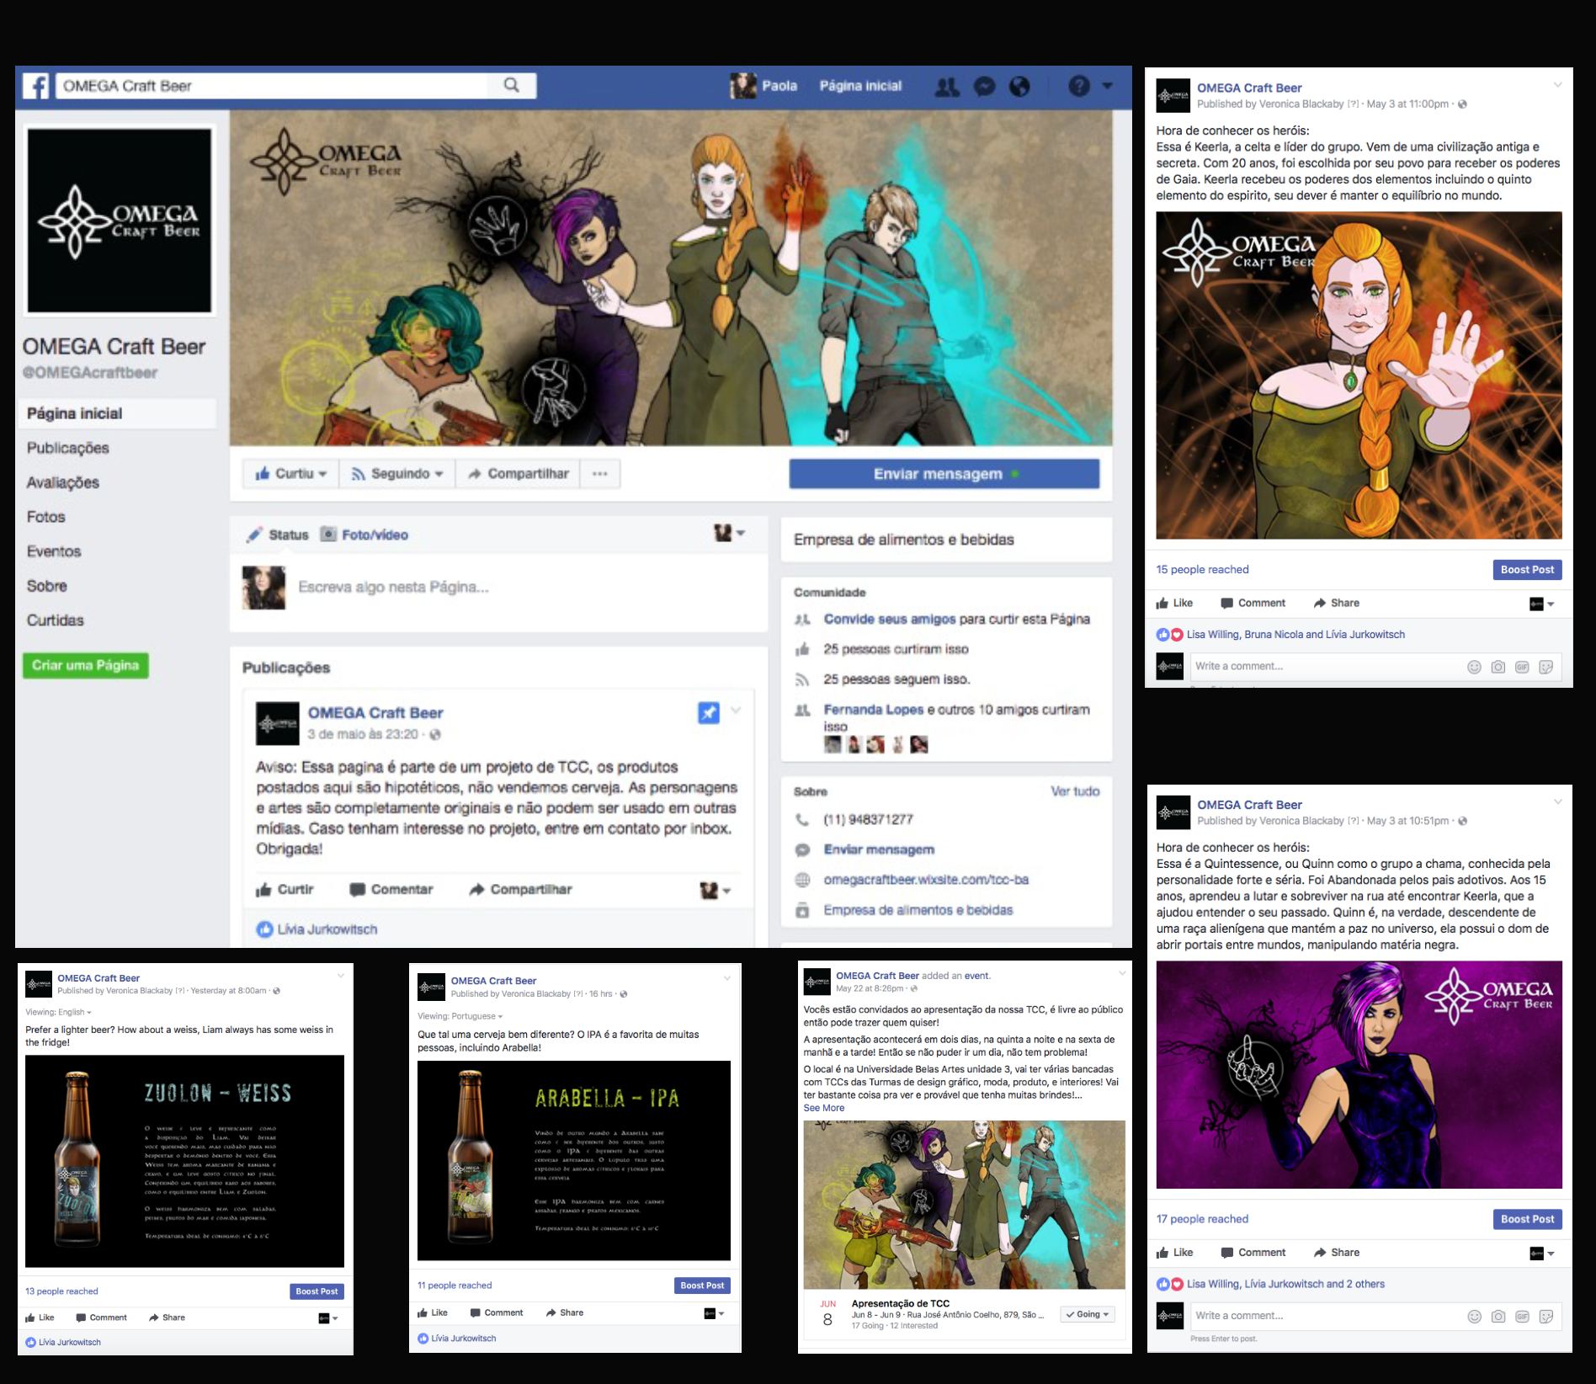Screen dimensions: 1596x1384
Task: Click the green Criar uma Página button
Action: point(85,665)
